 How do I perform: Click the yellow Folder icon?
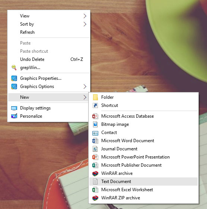95,97
